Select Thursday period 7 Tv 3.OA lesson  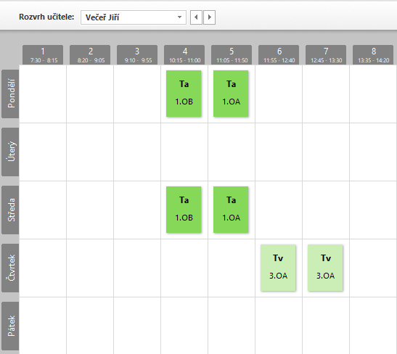click(x=325, y=268)
